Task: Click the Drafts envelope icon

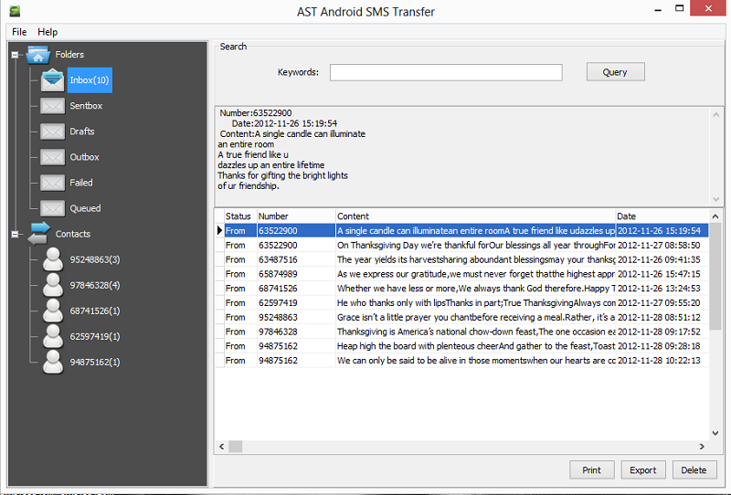Action: pos(52,132)
